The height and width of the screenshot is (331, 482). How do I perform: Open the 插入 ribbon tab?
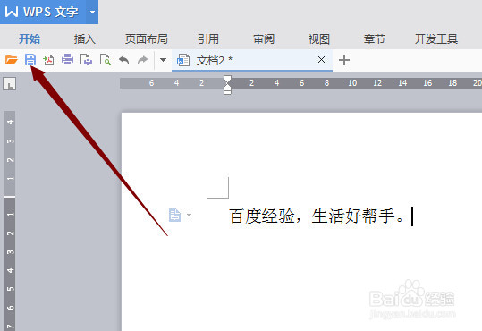click(85, 39)
